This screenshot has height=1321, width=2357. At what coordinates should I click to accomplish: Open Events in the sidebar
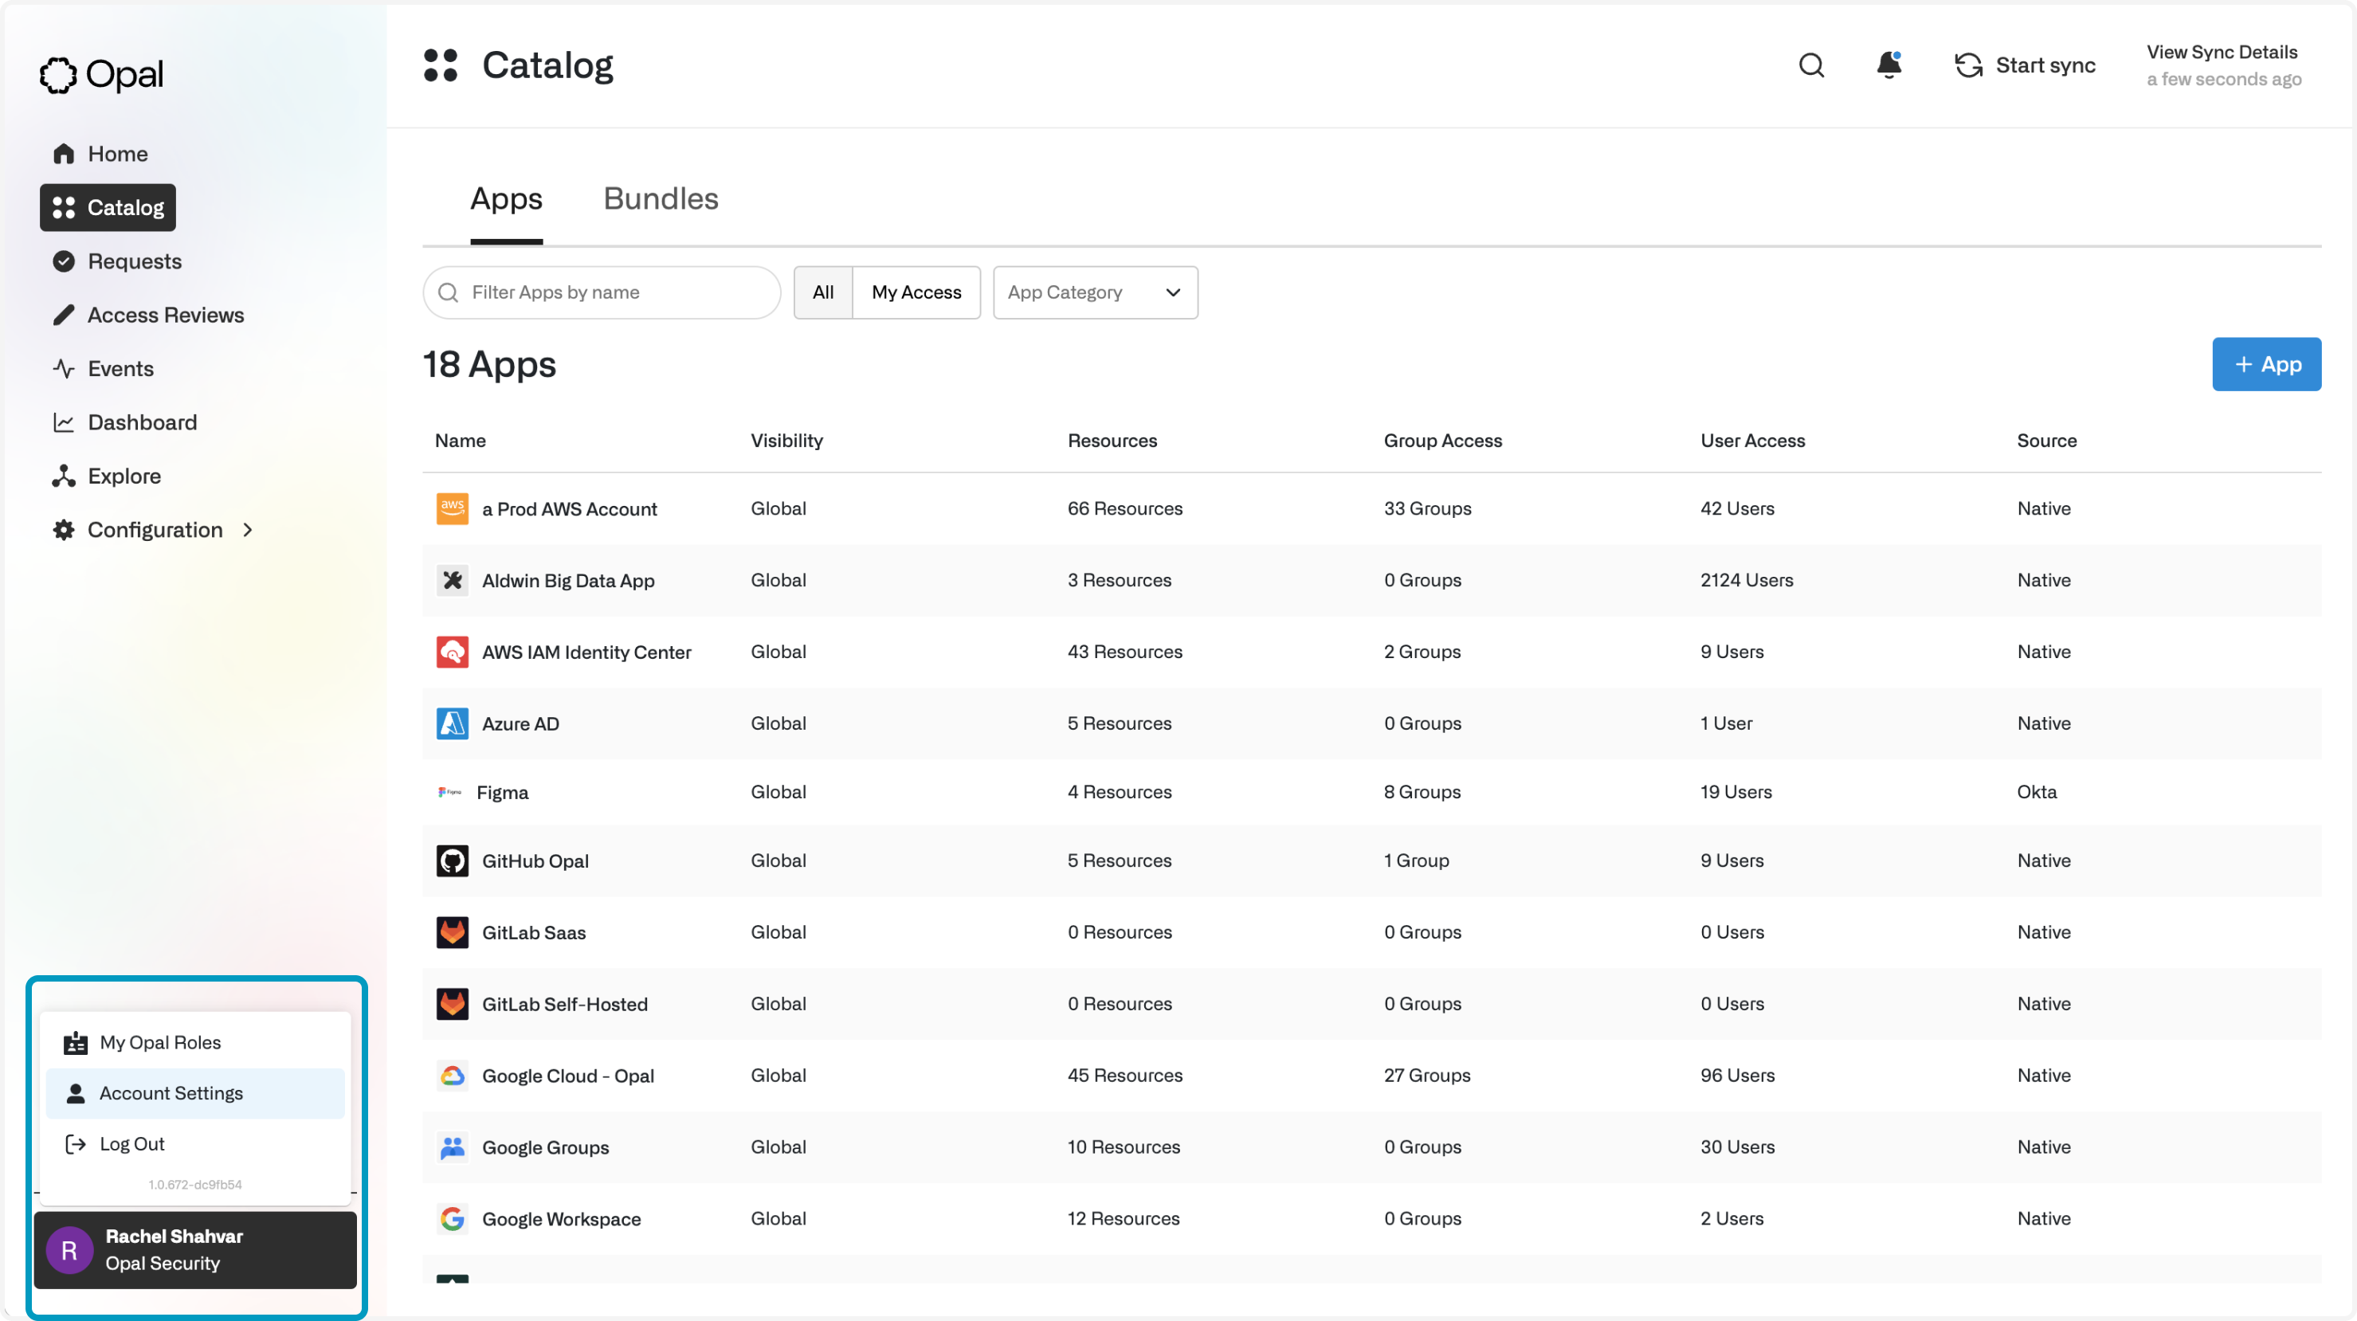point(103,369)
